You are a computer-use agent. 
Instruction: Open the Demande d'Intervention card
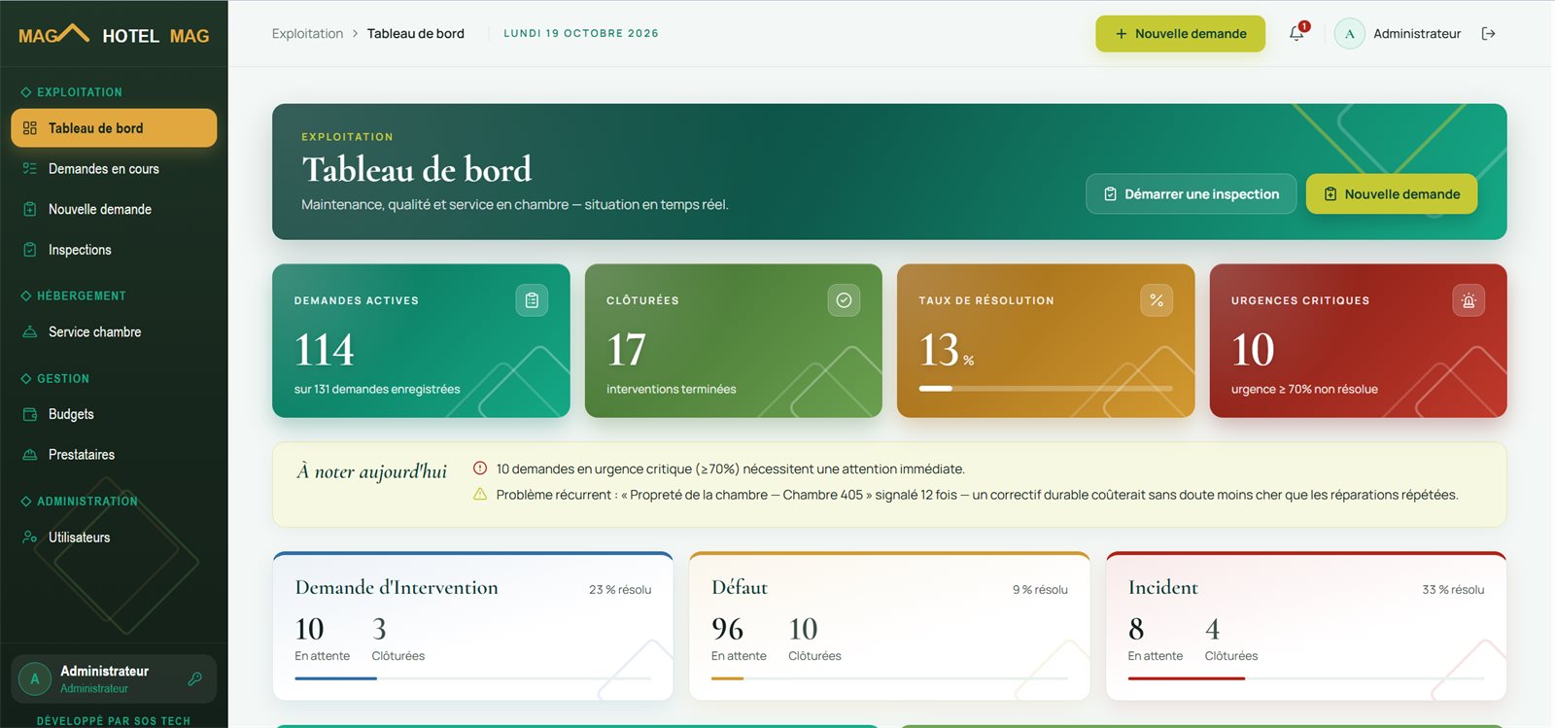coord(473,626)
